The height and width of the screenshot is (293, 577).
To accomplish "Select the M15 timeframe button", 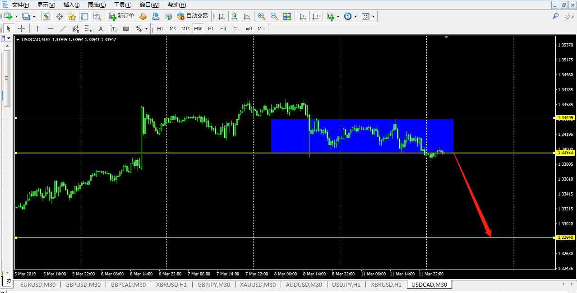I will coord(185,28).
